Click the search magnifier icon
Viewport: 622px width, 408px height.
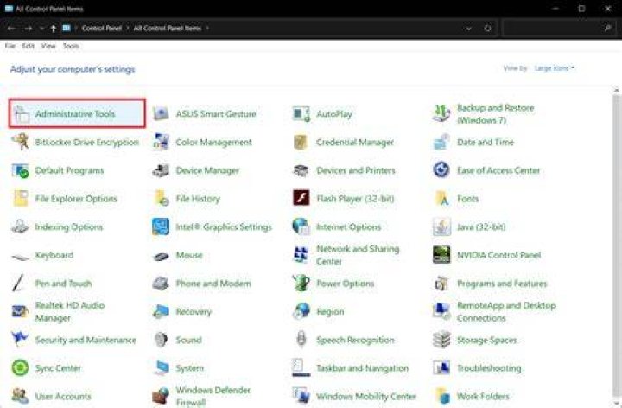point(607,29)
